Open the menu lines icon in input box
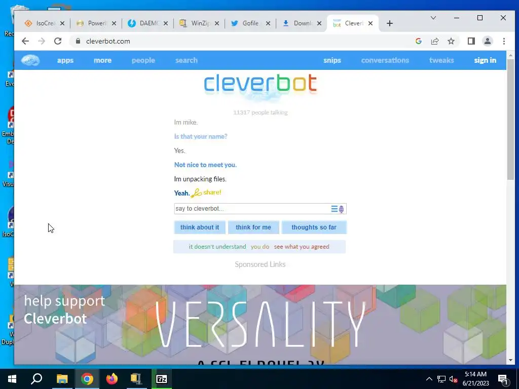This screenshot has height=389, width=519. pos(335,209)
